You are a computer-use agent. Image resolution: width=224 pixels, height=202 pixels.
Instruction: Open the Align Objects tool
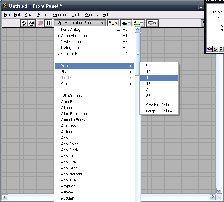(x=113, y=23)
